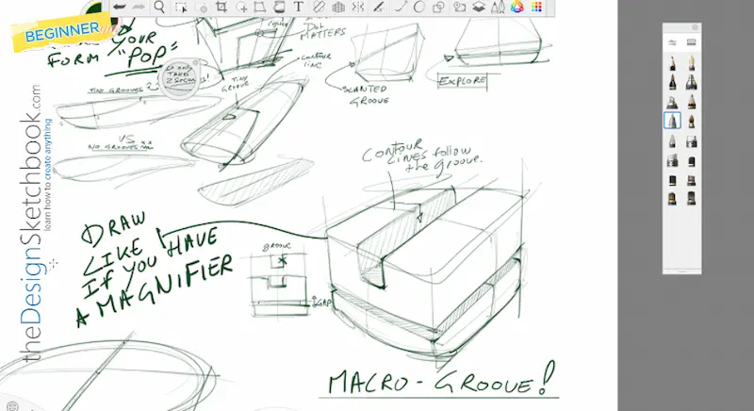Image resolution: width=754 pixels, height=411 pixels.
Task: Select the Text tool T icon
Action: tap(298, 7)
